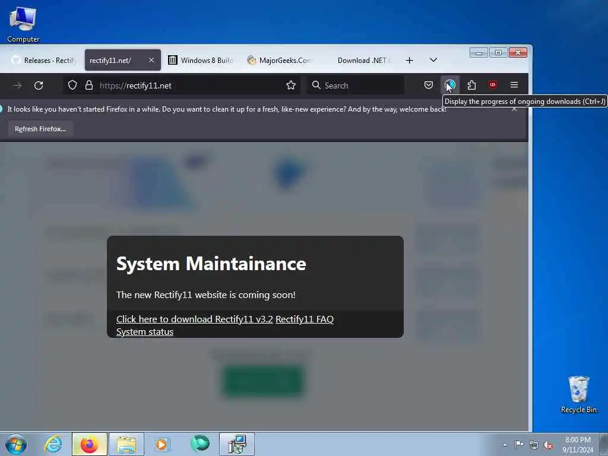Click the System Maintainance heading
608x456 pixels.
click(x=211, y=264)
